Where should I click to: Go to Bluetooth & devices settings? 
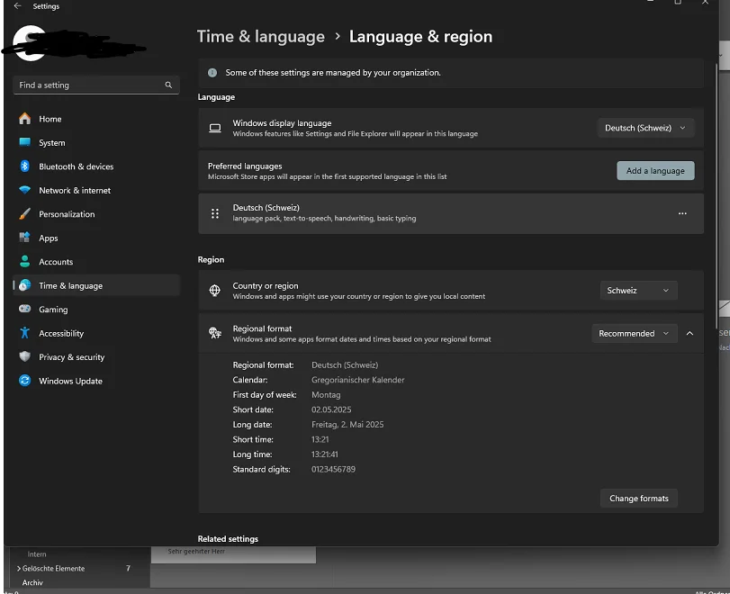pos(96,166)
